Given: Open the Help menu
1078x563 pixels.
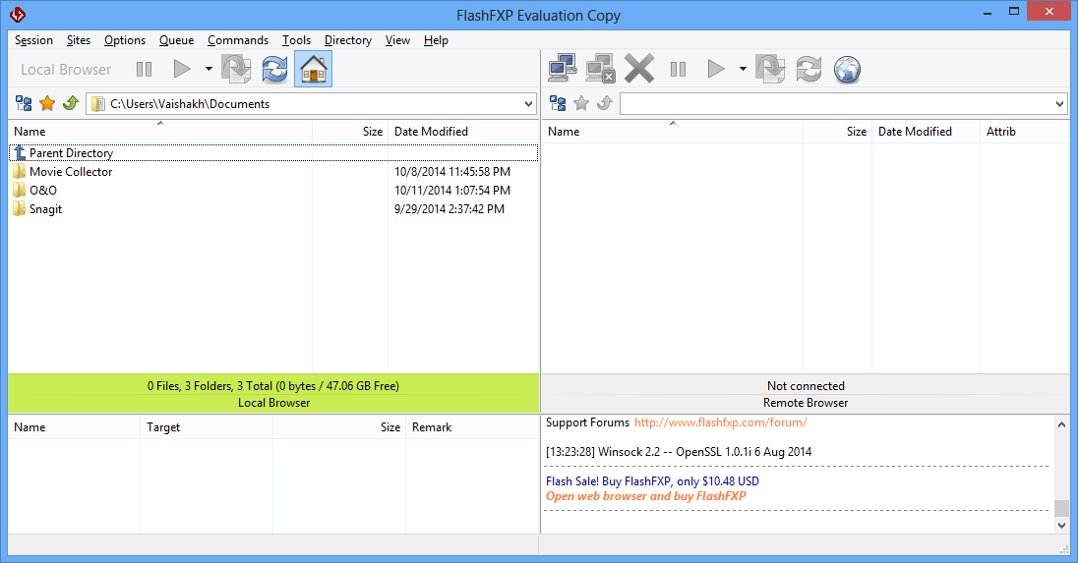Looking at the screenshot, I should [x=436, y=40].
